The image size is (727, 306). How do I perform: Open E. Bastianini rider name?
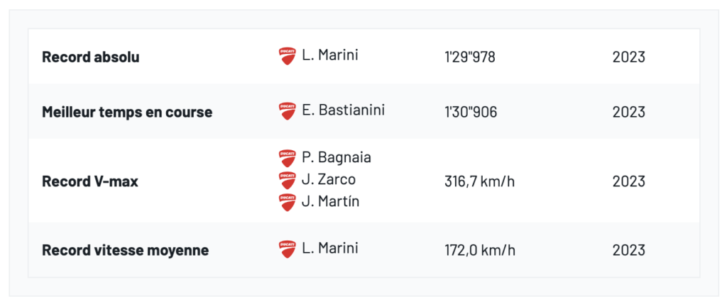click(343, 110)
